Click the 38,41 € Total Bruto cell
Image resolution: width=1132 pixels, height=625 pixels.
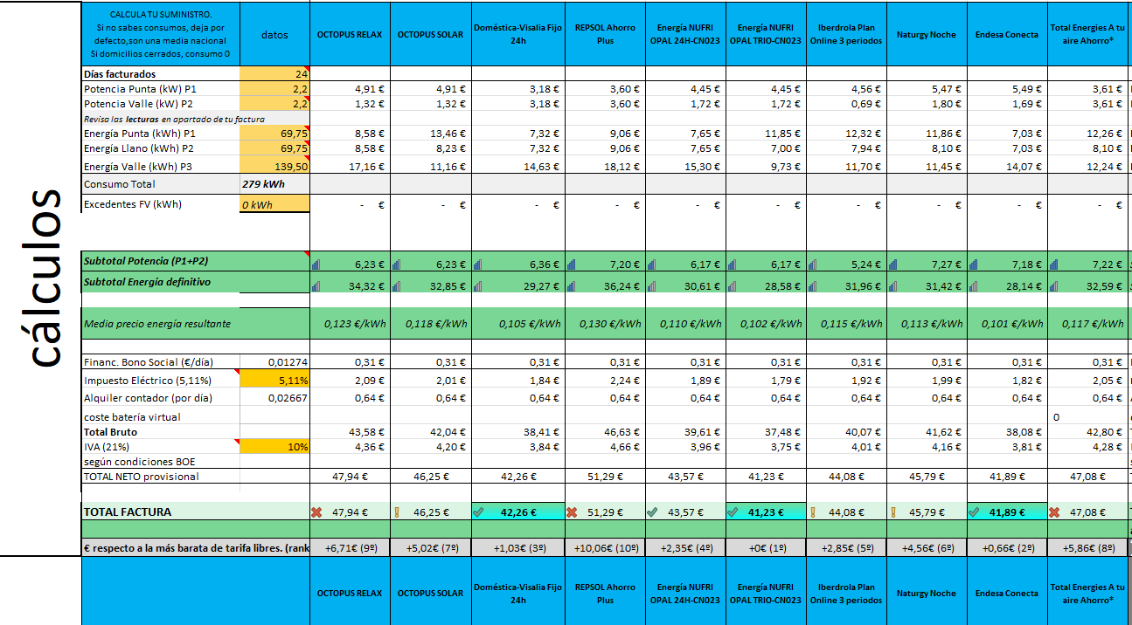click(x=517, y=432)
